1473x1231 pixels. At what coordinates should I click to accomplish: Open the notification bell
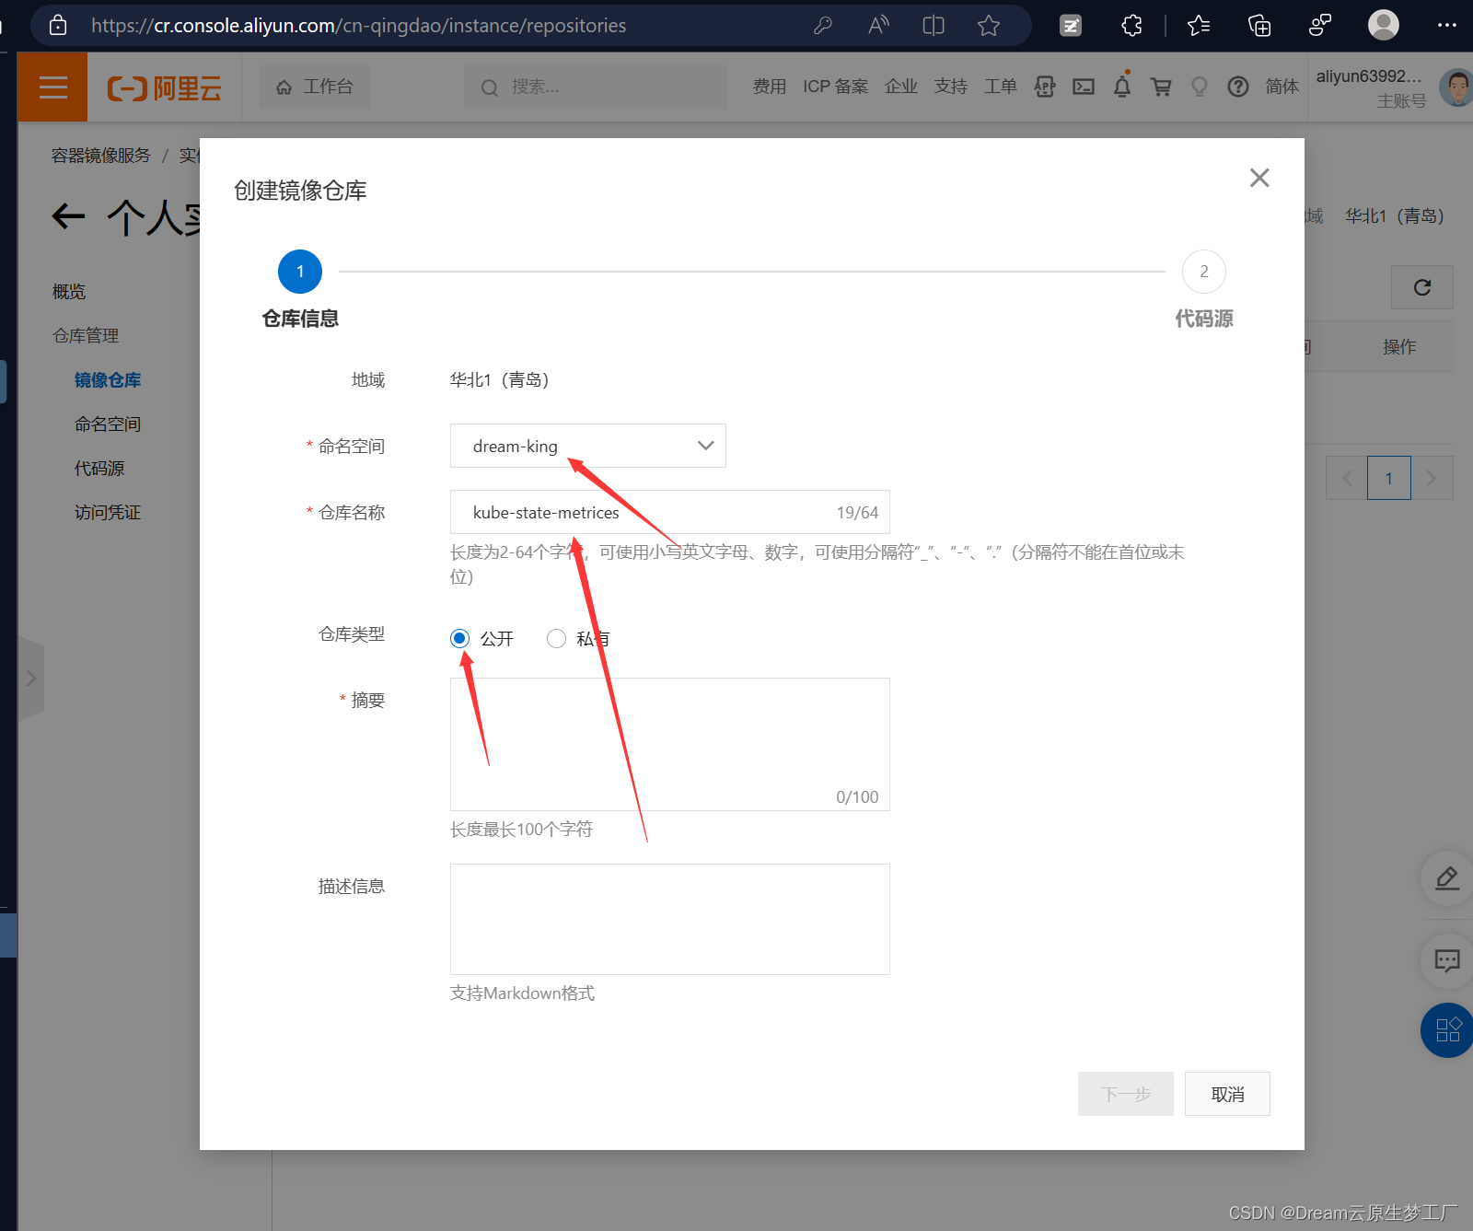(x=1122, y=86)
